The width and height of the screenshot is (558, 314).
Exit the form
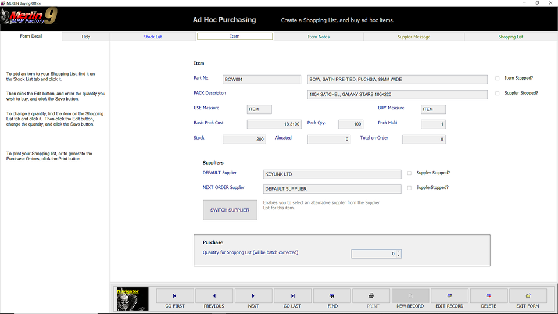pos(528,298)
